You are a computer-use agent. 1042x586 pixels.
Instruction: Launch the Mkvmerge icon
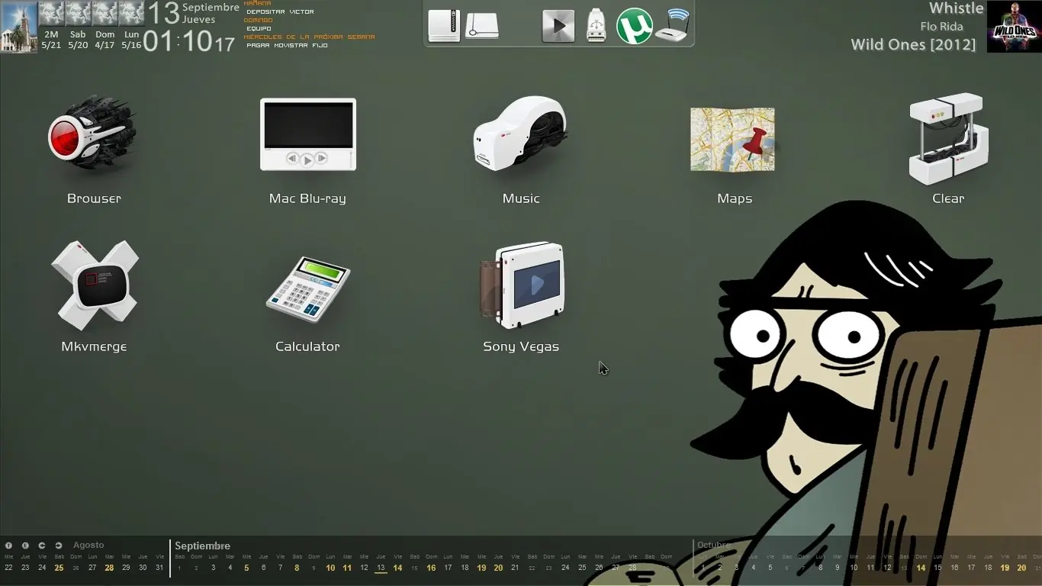[x=95, y=285]
